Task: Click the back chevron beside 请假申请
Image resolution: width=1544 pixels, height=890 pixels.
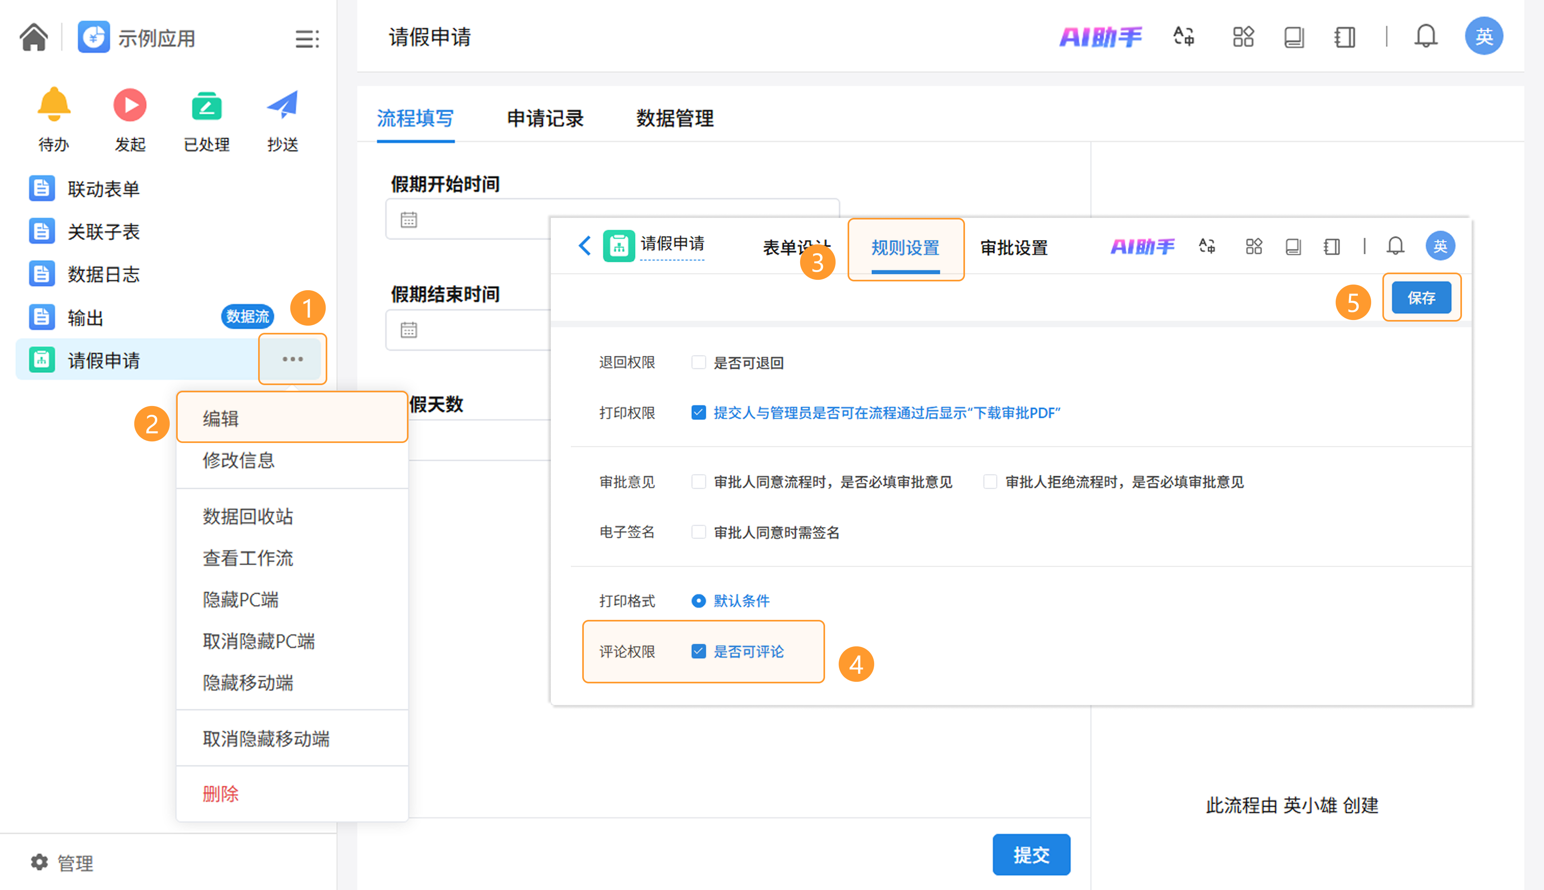Action: (584, 246)
